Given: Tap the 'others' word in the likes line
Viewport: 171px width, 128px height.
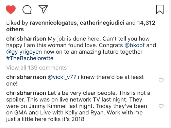Looking at the screenshot, I should tap(15, 30).
